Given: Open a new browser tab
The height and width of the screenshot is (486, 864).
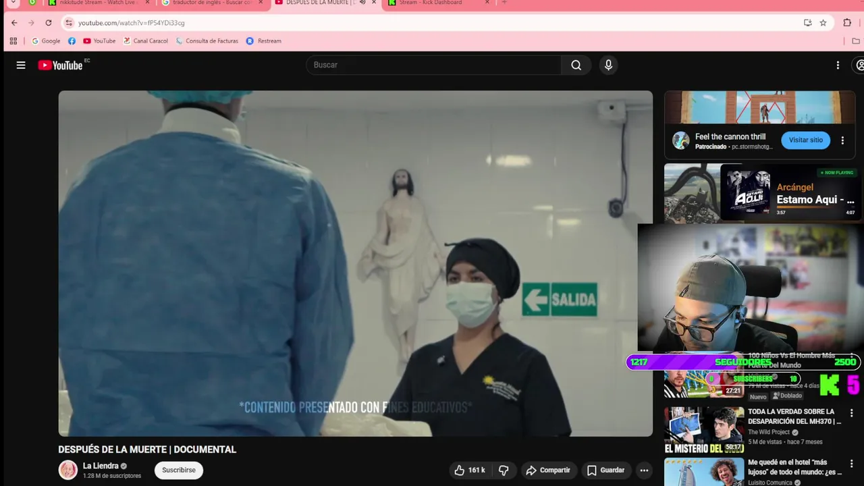Looking at the screenshot, I should click(x=504, y=3).
